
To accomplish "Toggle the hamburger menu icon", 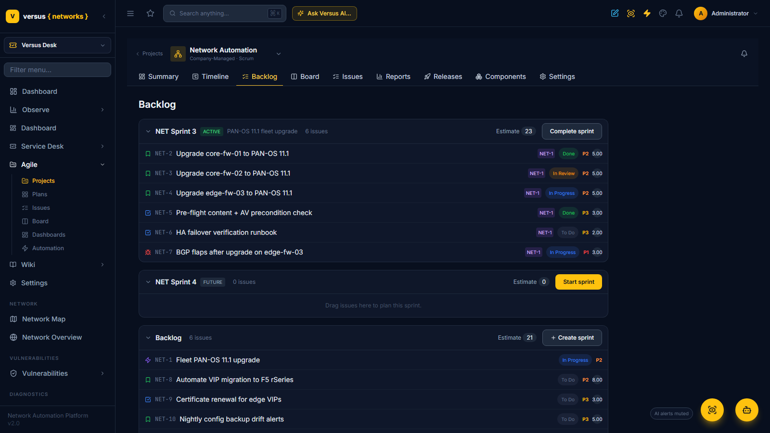I will [x=130, y=13].
